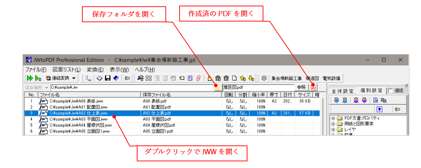Click the red chain link icon
The image size is (421, 168).
[198, 78]
